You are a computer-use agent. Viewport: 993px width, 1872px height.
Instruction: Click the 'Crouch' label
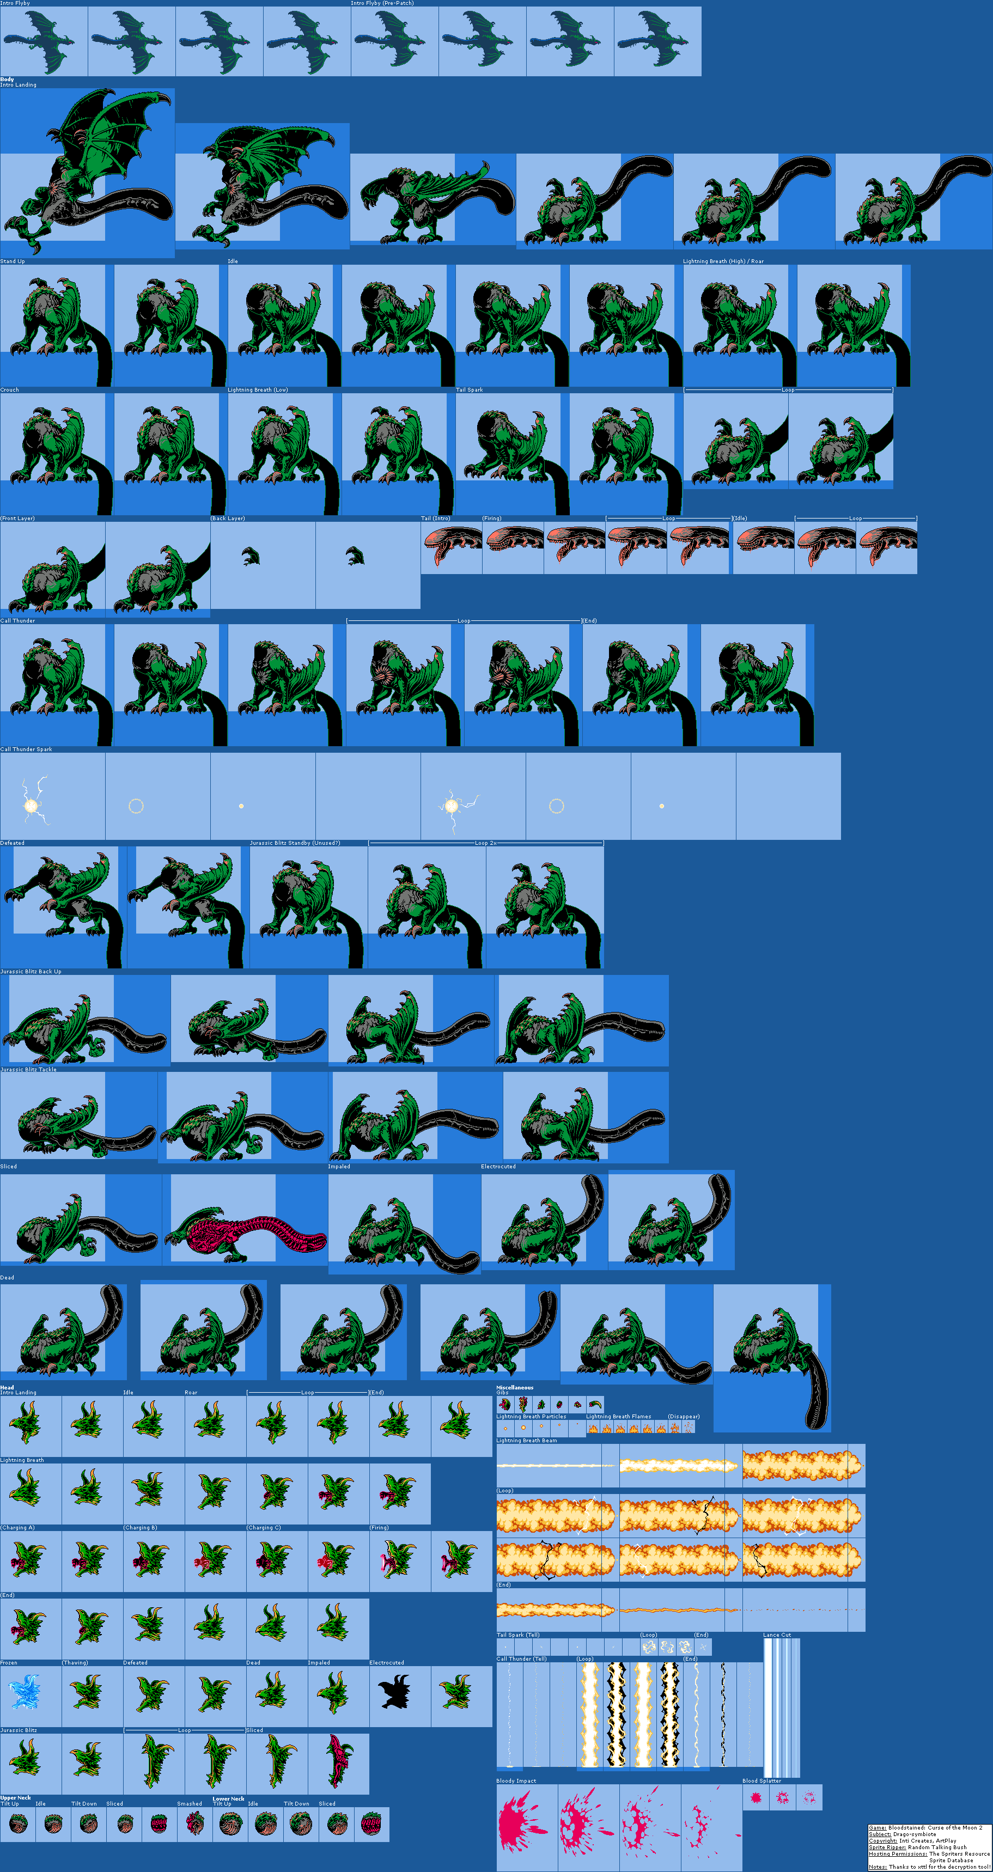9,389
